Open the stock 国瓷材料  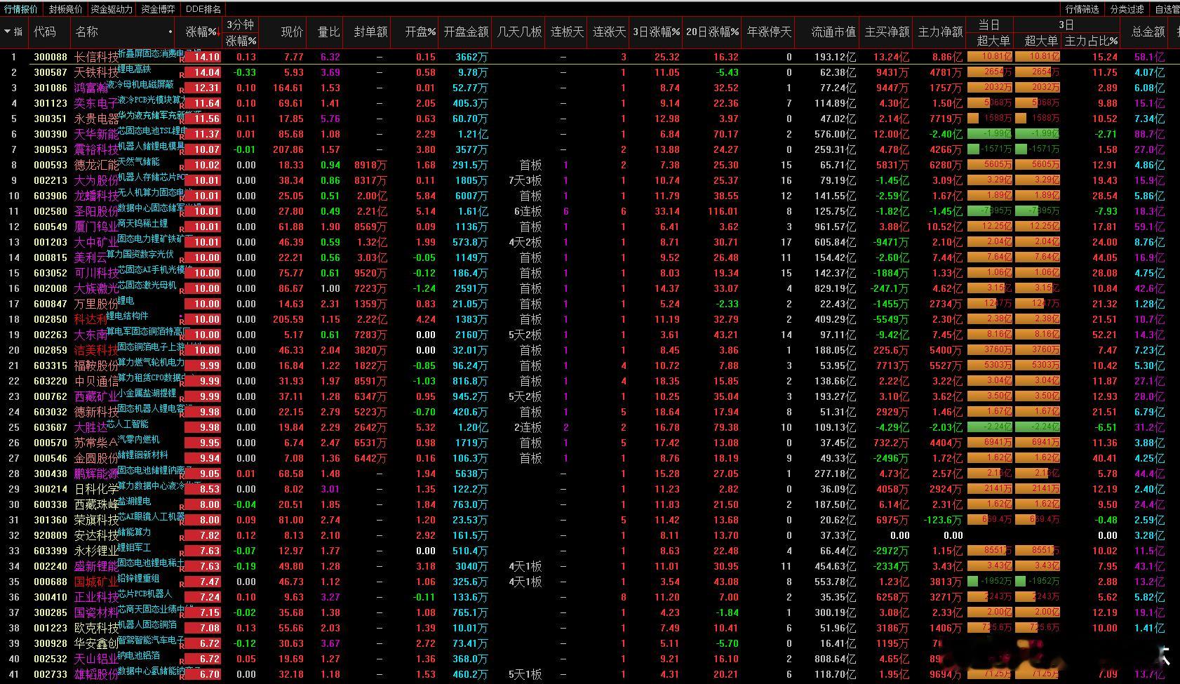[96, 612]
